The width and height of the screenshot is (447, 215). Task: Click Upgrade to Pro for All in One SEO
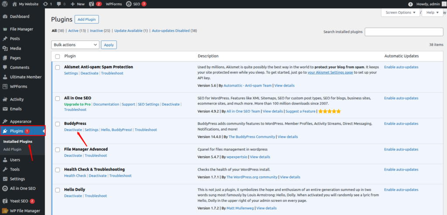[77, 104]
